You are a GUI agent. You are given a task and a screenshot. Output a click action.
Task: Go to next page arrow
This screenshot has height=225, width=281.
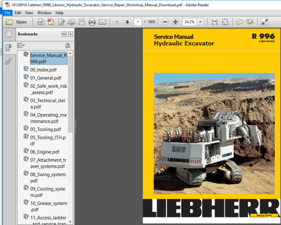[127, 22]
